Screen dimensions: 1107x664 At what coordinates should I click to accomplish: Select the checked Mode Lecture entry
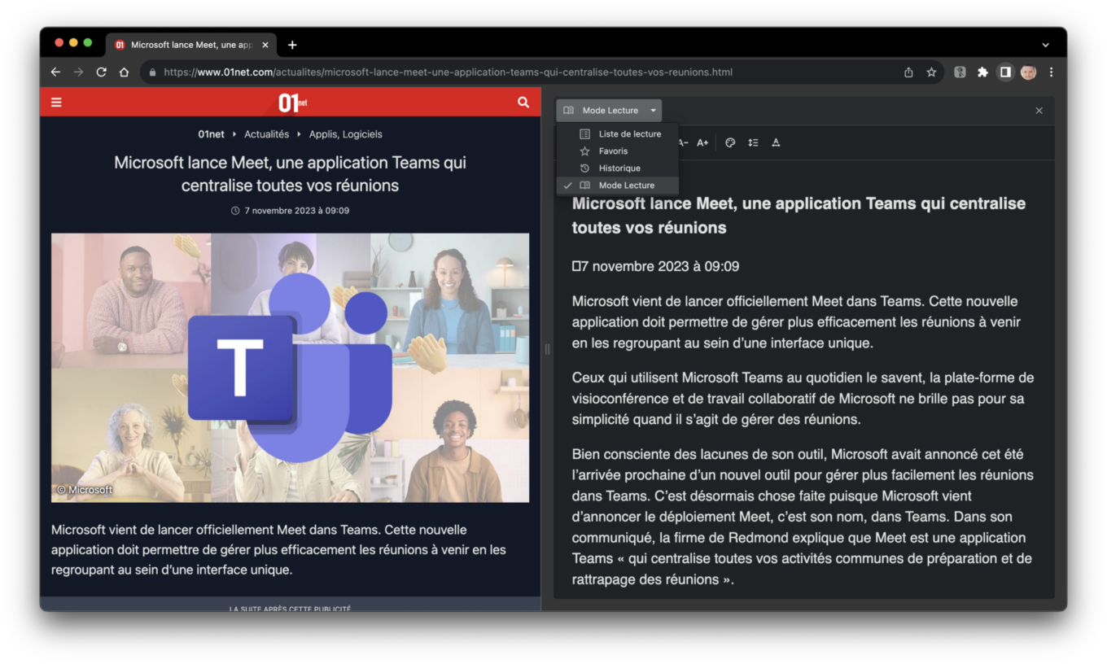[617, 186]
